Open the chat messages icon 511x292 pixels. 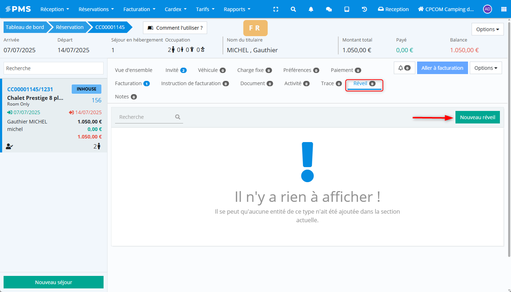coord(329,9)
